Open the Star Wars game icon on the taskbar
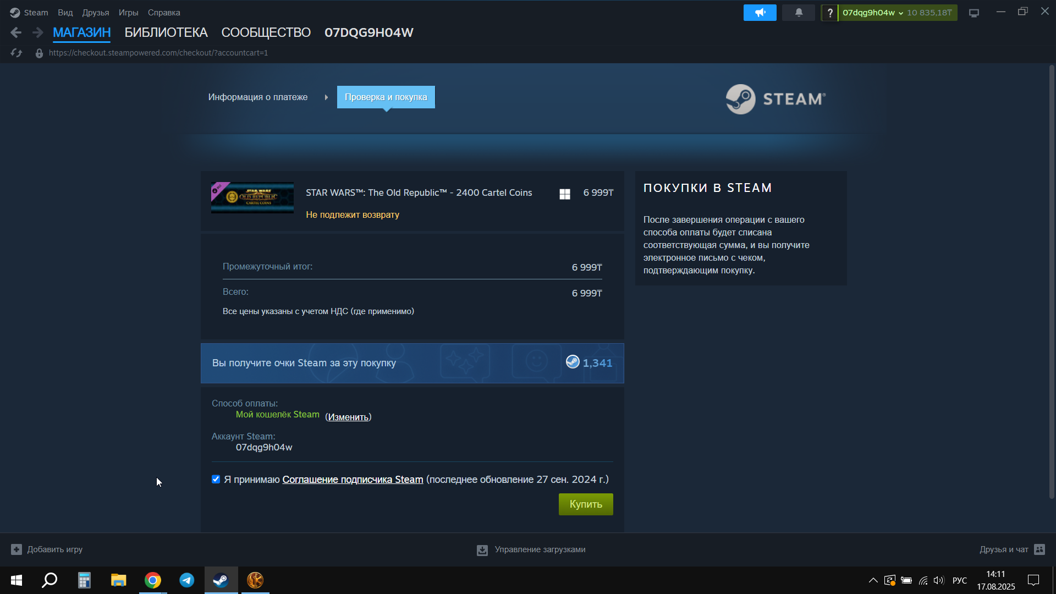 (x=255, y=580)
